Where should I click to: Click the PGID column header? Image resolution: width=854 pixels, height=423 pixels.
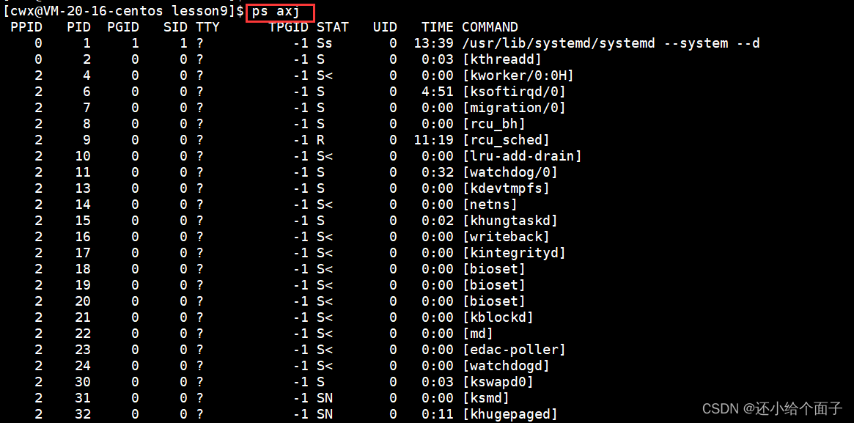[123, 27]
